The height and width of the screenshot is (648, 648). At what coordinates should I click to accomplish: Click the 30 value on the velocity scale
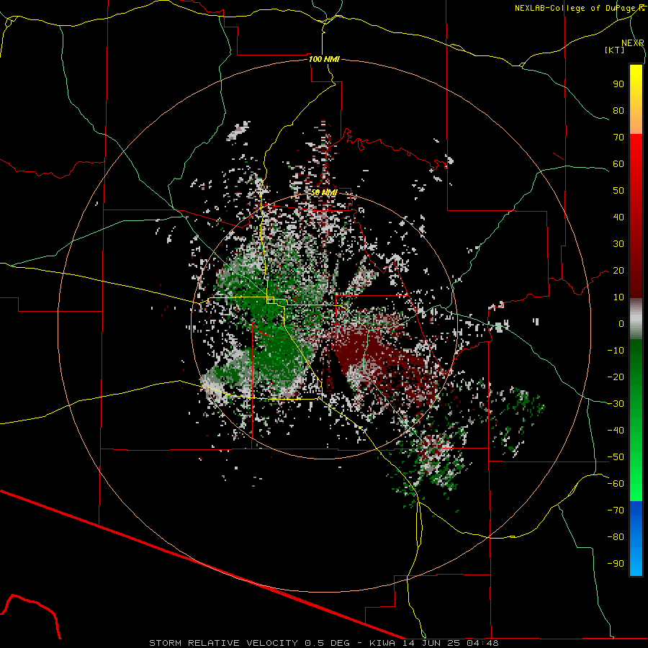click(x=618, y=244)
